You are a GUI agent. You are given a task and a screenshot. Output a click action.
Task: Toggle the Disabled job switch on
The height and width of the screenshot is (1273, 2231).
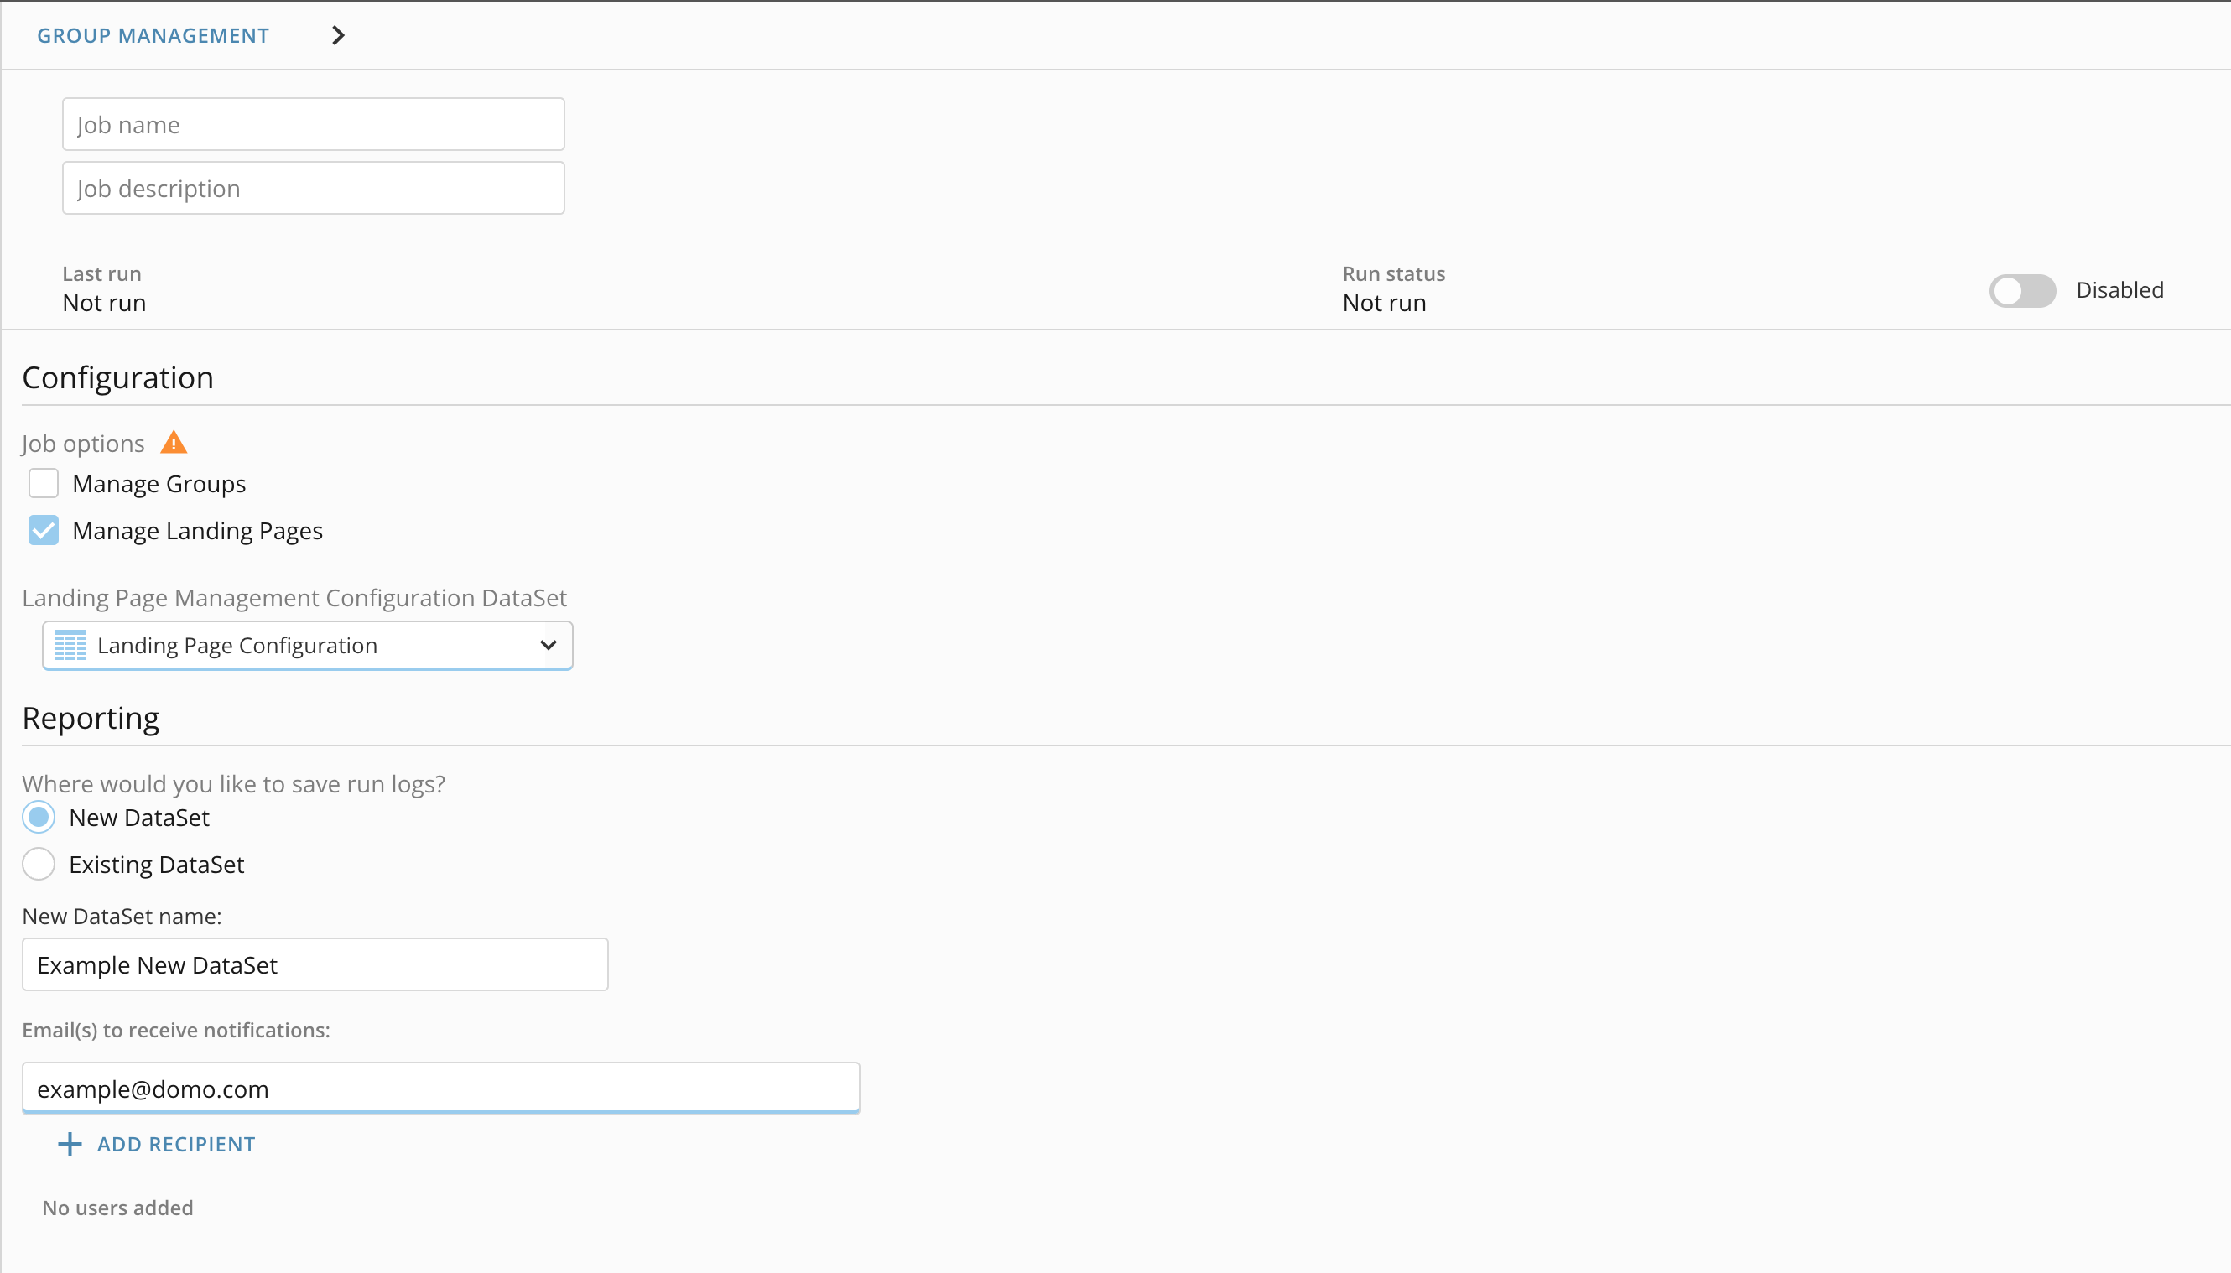2021,290
